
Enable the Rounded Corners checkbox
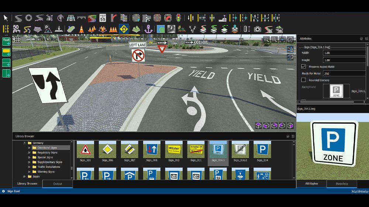click(303, 80)
